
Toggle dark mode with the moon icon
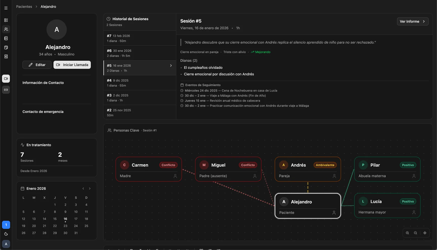click(x=6, y=234)
